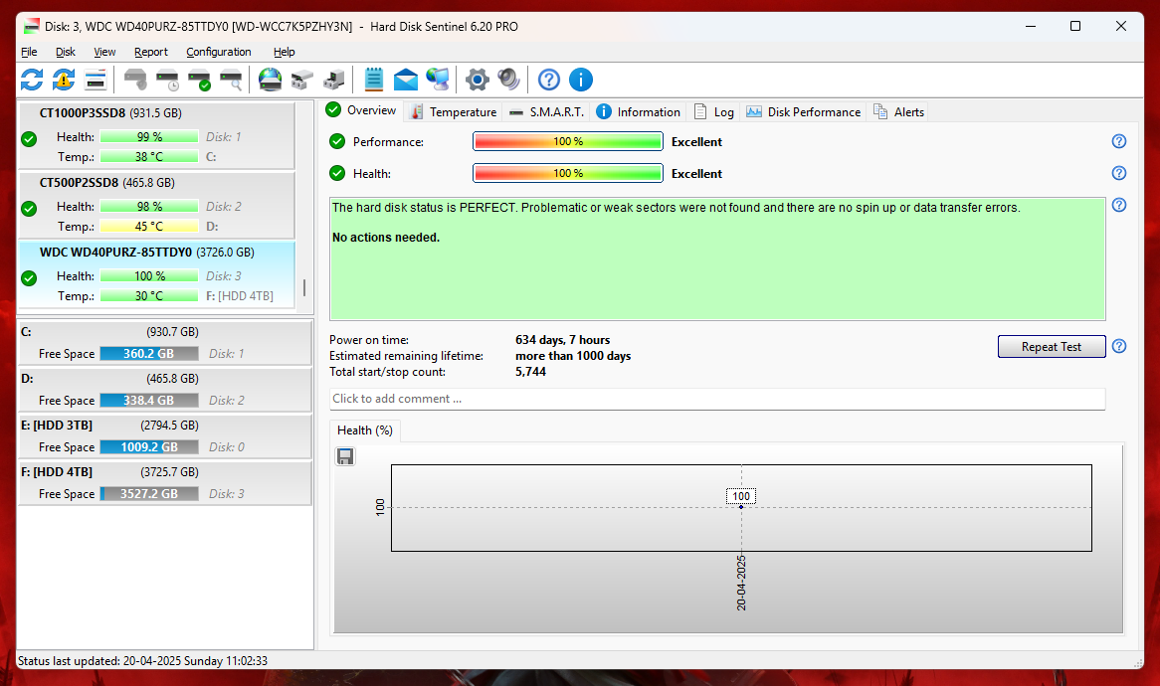
Task: Click the refresh icon with warning triangle
Action: [64, 80]
